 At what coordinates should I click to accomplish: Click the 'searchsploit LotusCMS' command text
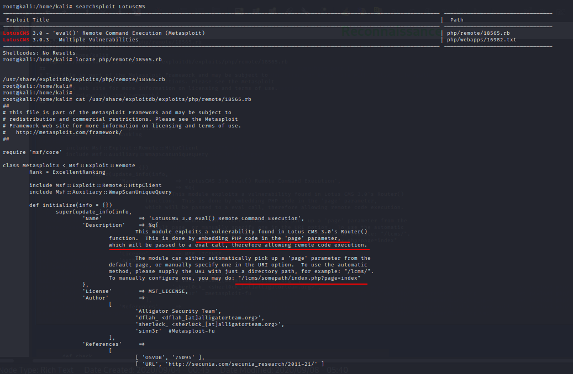[111, 7]
